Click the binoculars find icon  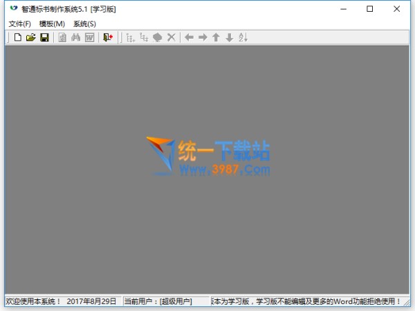point(76,37)
